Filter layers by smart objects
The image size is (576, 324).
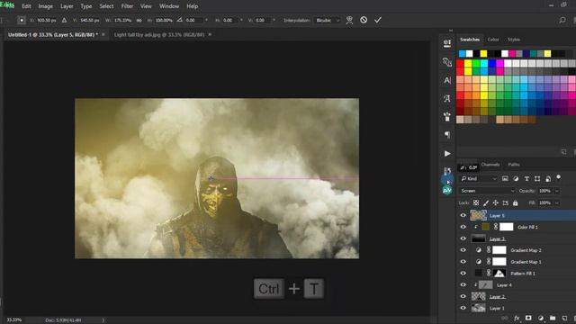tap(548, 178)
